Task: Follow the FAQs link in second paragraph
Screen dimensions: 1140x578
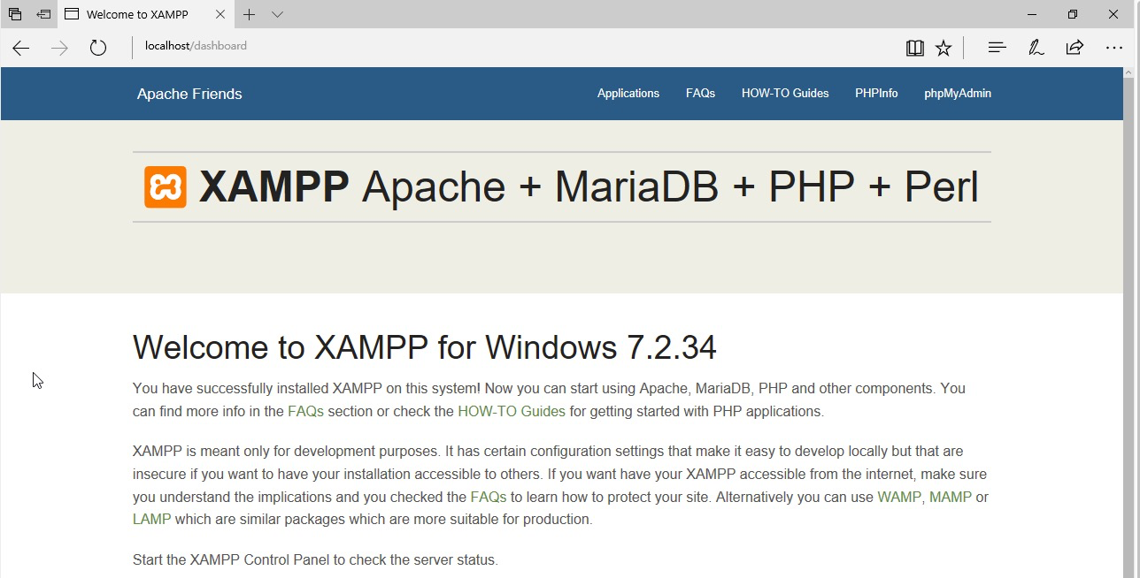Action: click(x=489, y=497)
